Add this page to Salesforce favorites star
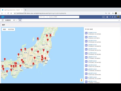The height and width of the screenshot is (91, 121). (103, 17)
